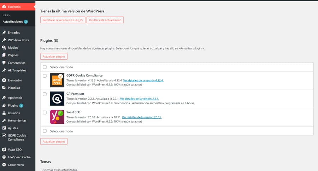
Task: Open Ver detalles de la versión 4.12.4 link
Action: (143, 80)
